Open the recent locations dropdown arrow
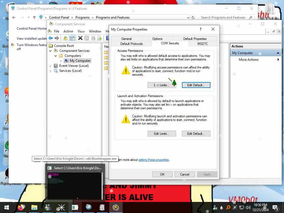The width and height of the screenshot is (284, 213). click(29, 17)
